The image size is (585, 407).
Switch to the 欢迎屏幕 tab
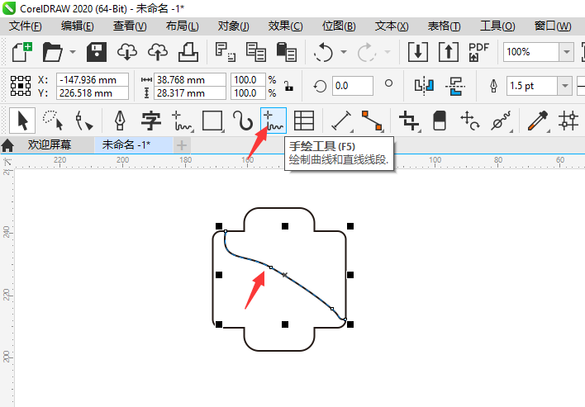point(49,144)
